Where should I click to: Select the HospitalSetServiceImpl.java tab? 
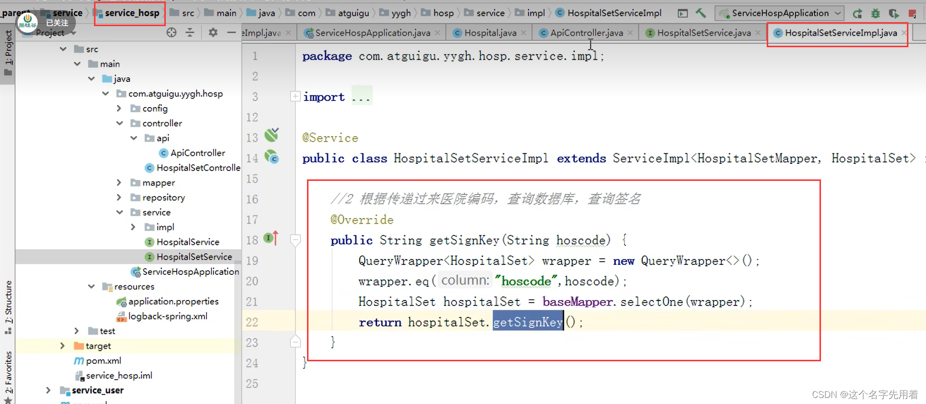(x=841, y=33)
